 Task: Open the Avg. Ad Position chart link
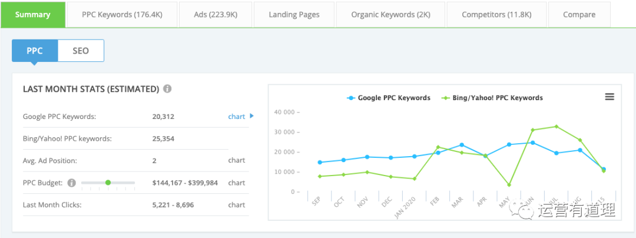click(236, 160)
